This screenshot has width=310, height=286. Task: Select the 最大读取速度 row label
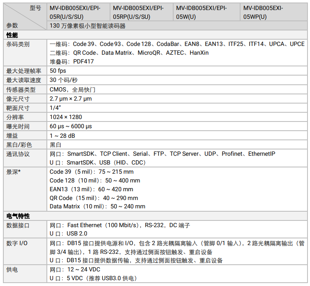pos(24,80)
